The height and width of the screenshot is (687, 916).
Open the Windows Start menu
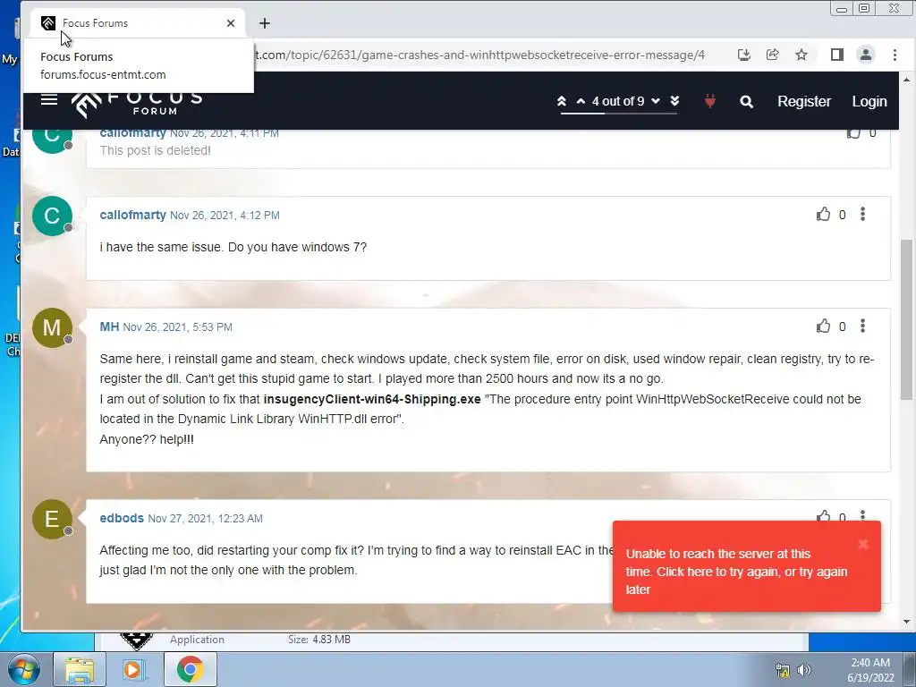coord(24,669)
